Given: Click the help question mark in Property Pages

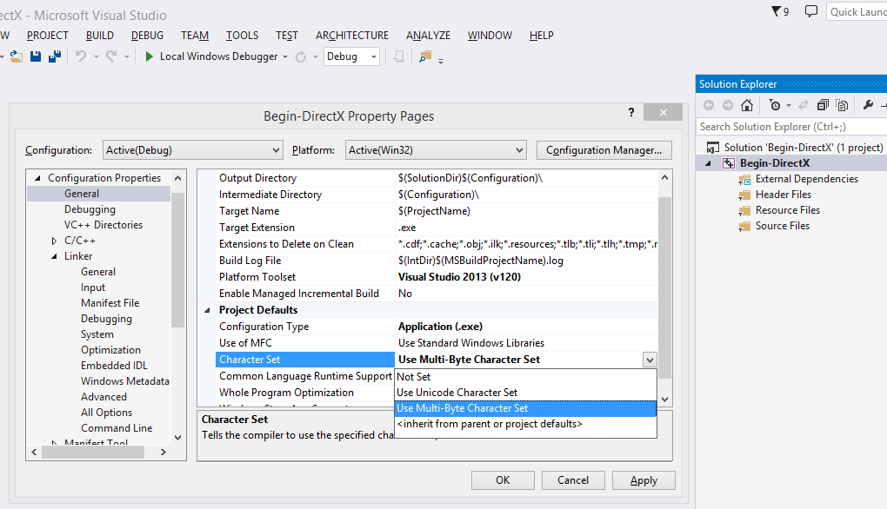Looking at the screenshot, I should [631, 112].
